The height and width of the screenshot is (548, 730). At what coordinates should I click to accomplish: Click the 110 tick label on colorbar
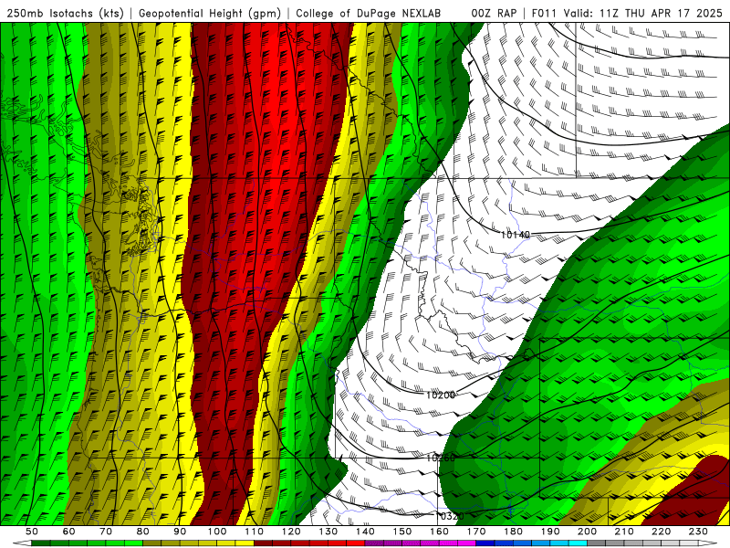click(x=255, y=532)
